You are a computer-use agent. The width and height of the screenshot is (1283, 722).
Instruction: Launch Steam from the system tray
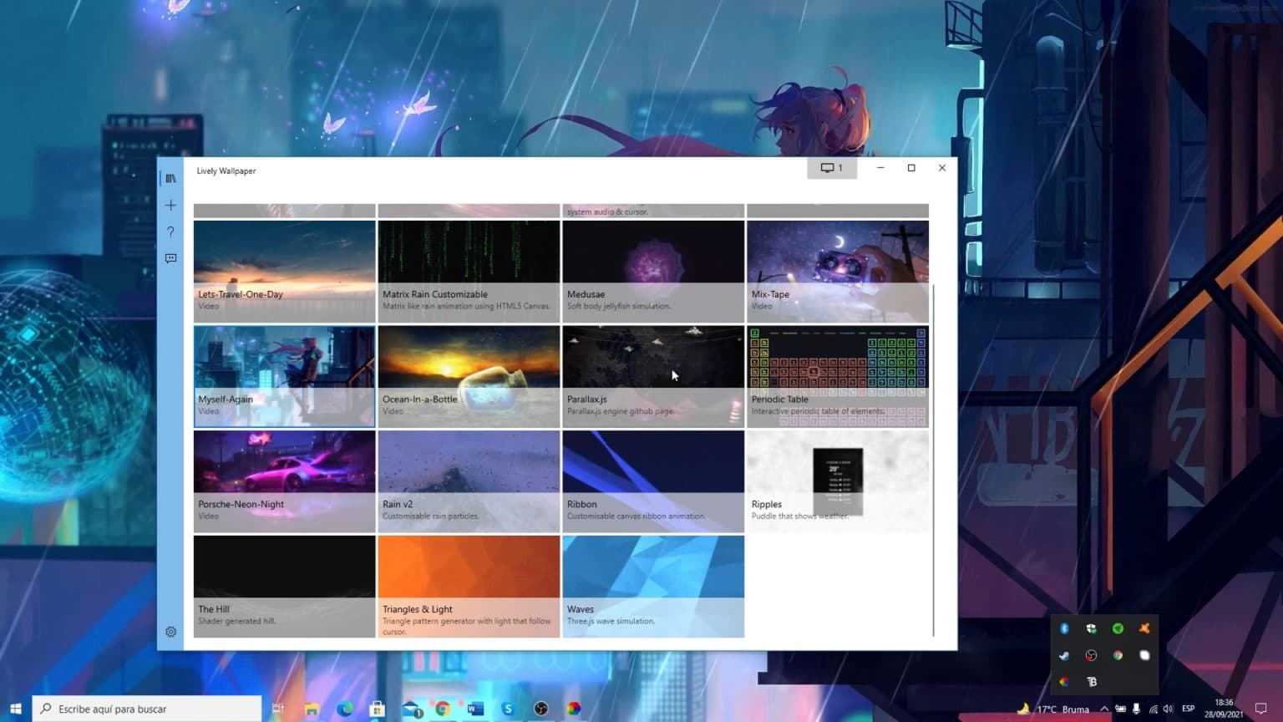pyautogui.click(x=1063, y=655)
